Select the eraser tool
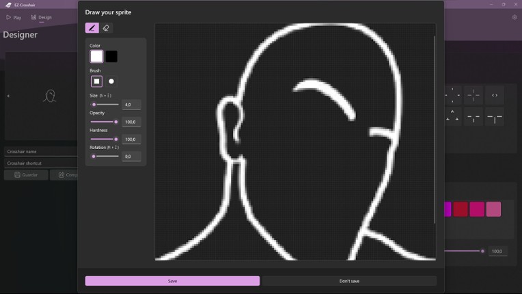 [106, 28]
